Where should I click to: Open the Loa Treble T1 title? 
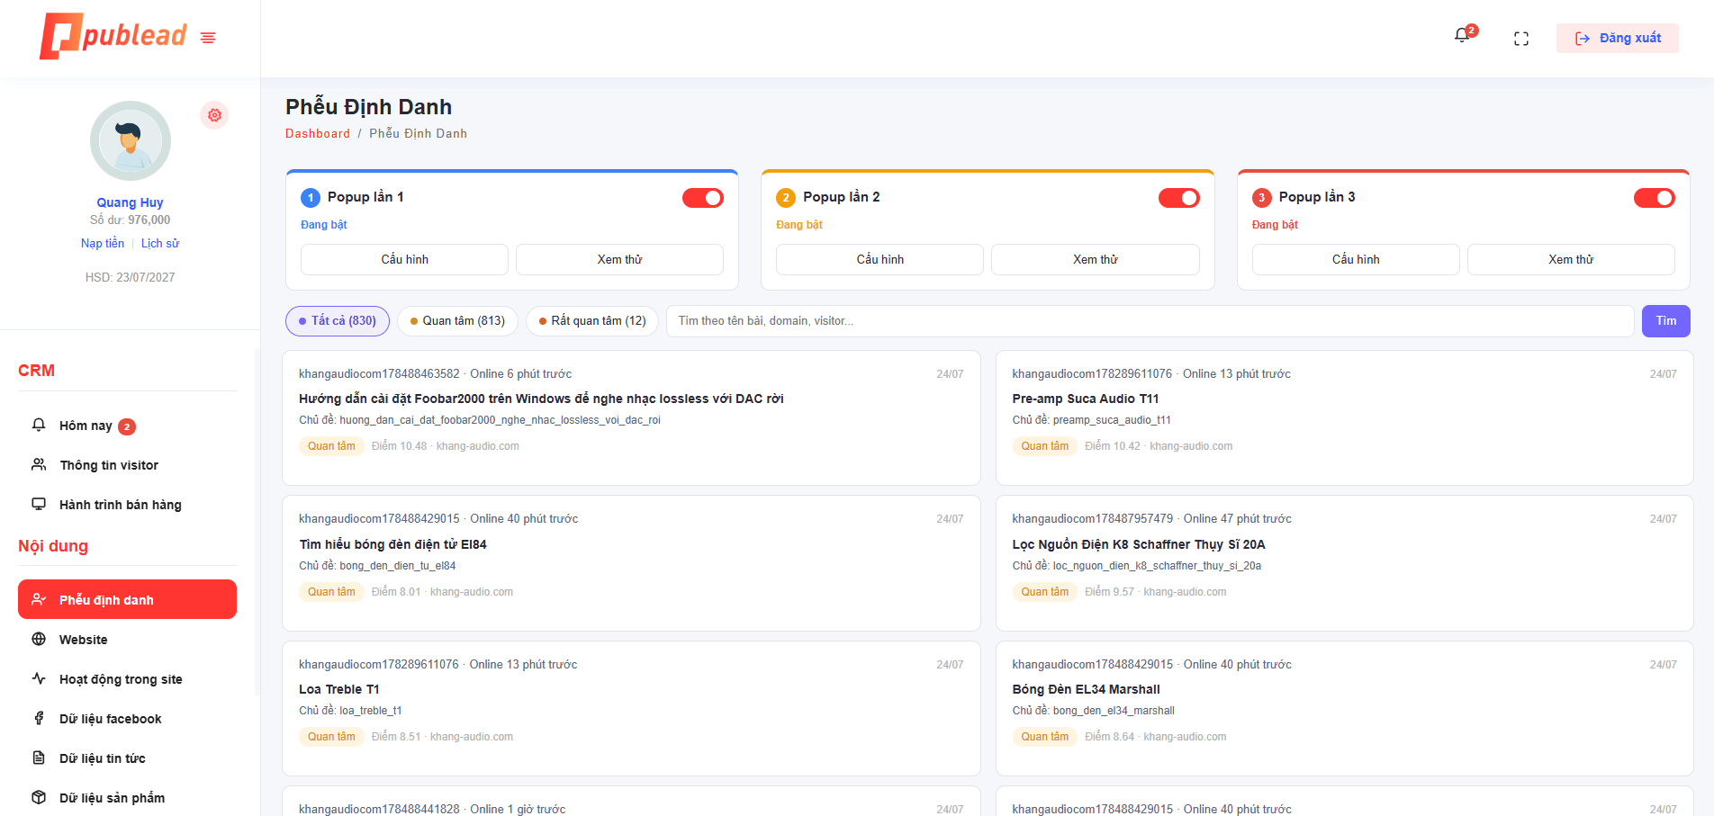click(x=339, y=689)
